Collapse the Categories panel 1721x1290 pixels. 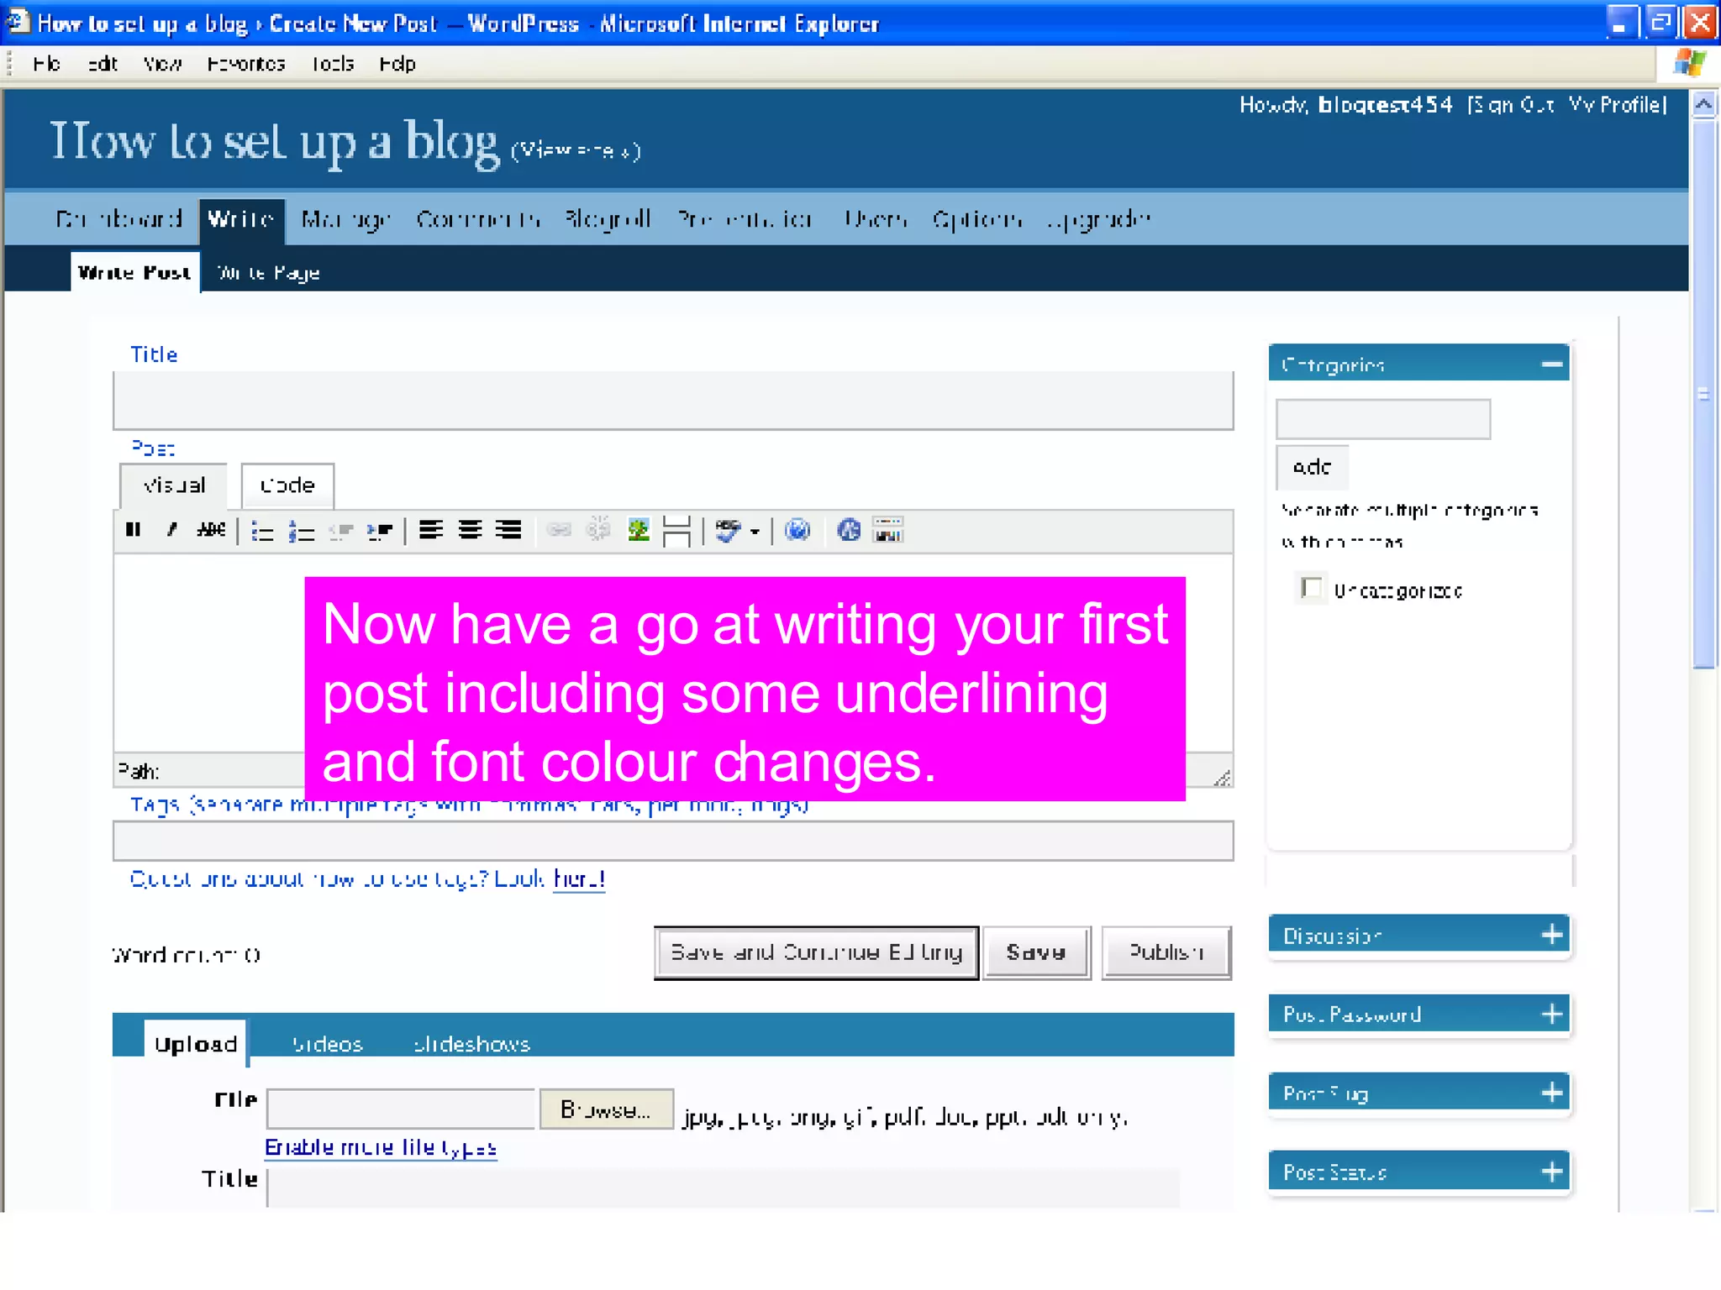tap(1551, 364)
